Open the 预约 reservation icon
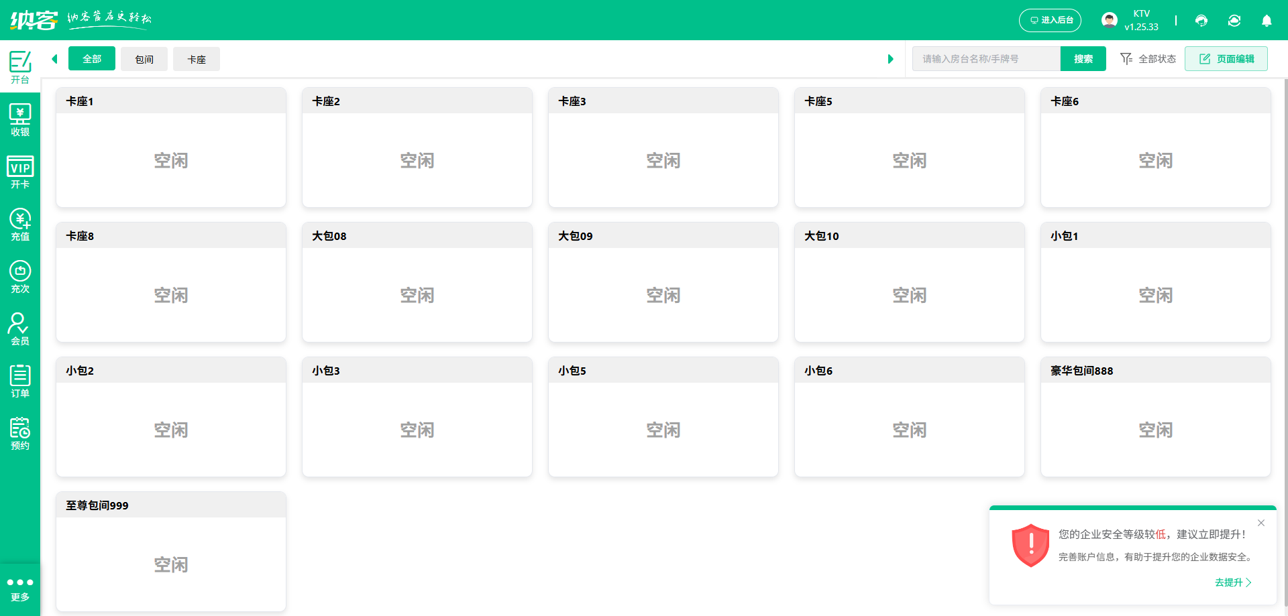Image resolution: width=1288 pixels, height=616 pixels. point(20,434)
